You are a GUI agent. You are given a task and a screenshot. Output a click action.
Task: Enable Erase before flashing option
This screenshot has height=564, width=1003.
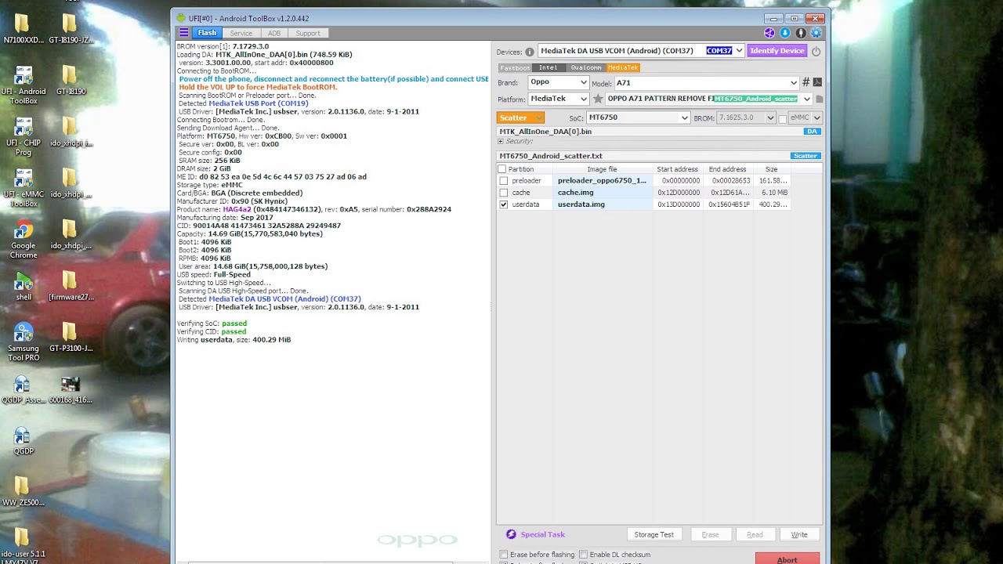click(504, 555)
